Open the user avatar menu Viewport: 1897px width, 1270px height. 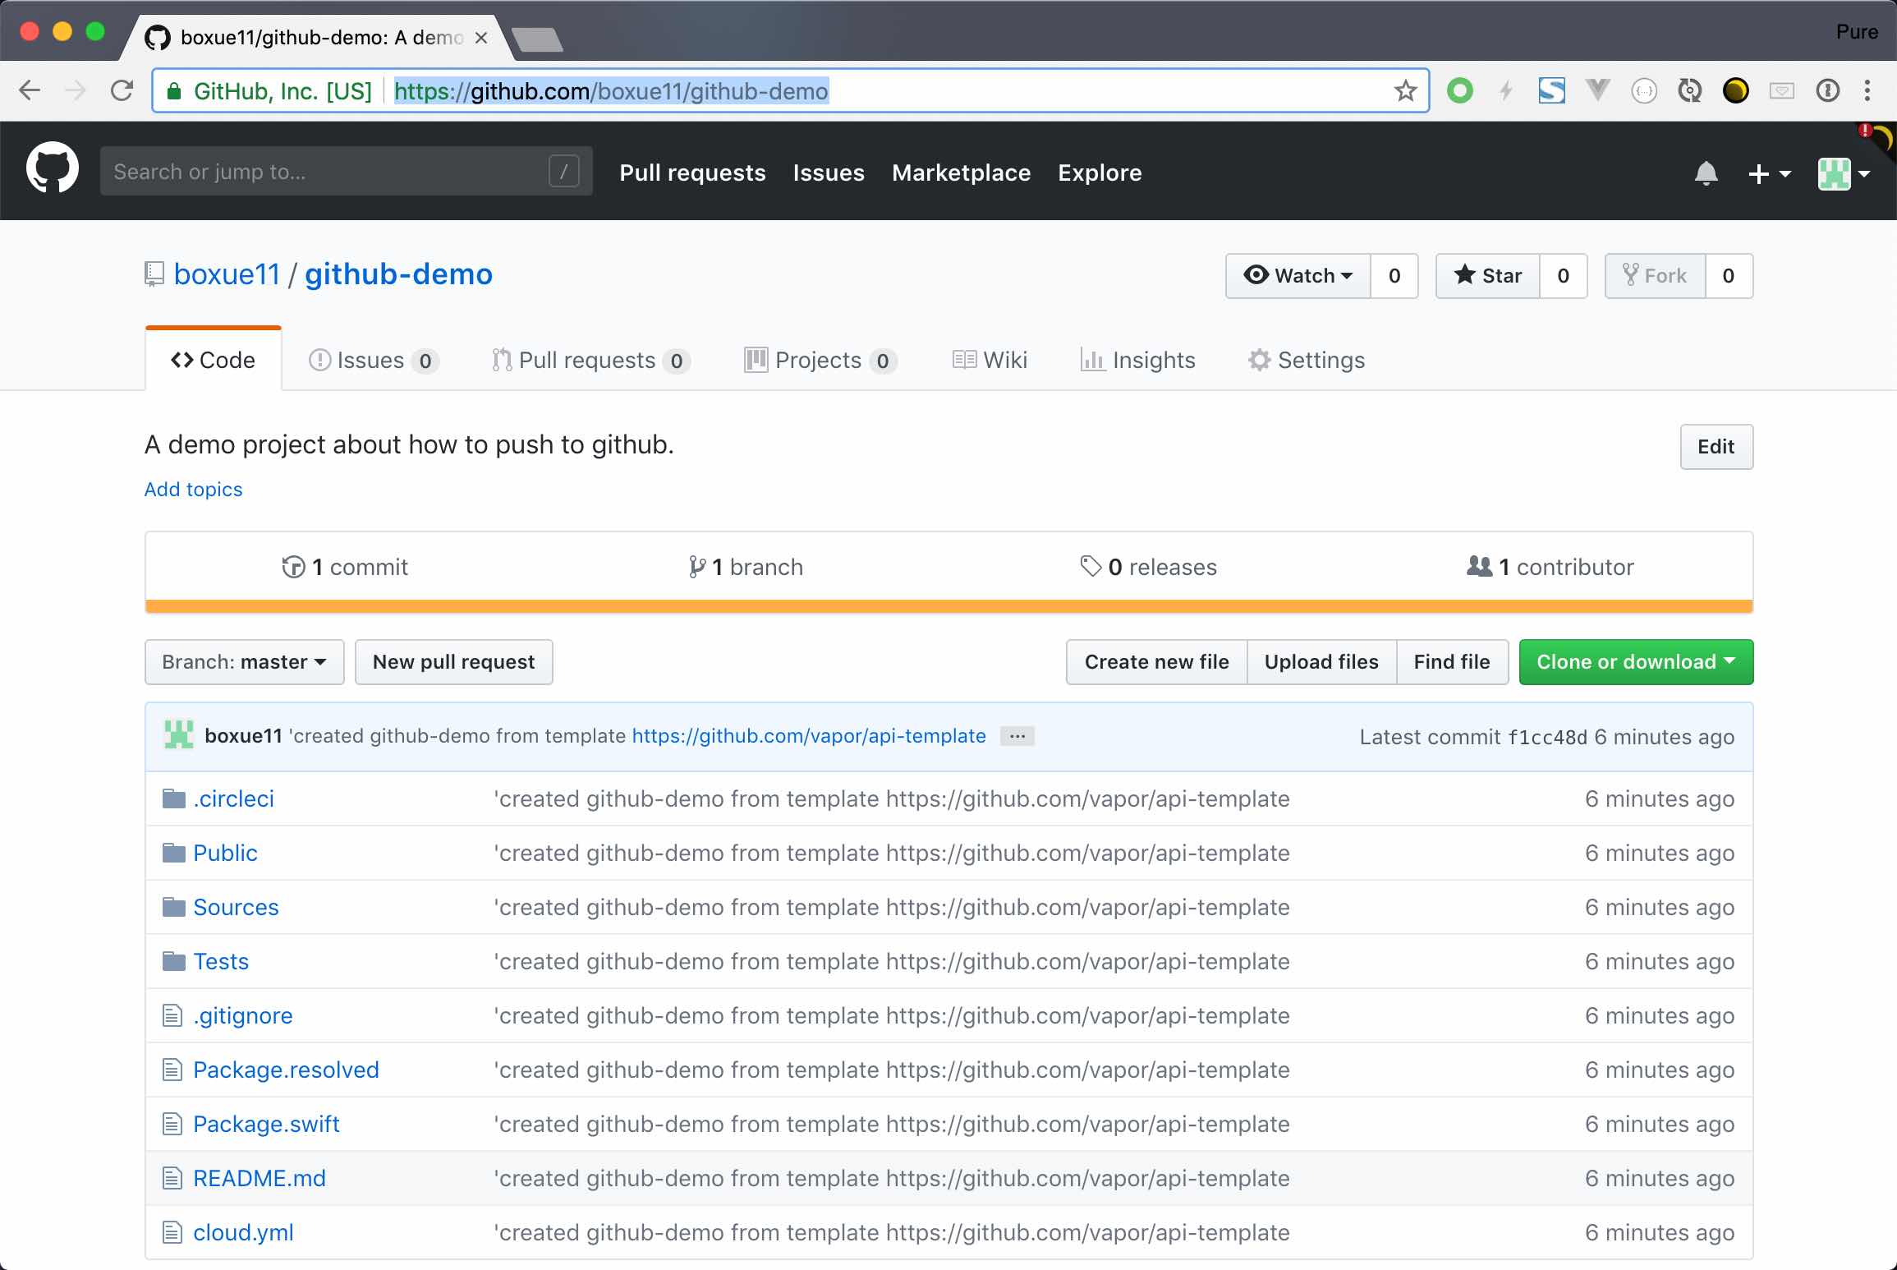coord(1844,173)
